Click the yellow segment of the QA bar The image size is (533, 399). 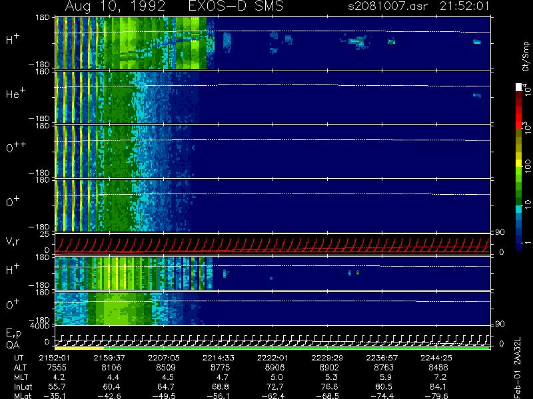79,348
